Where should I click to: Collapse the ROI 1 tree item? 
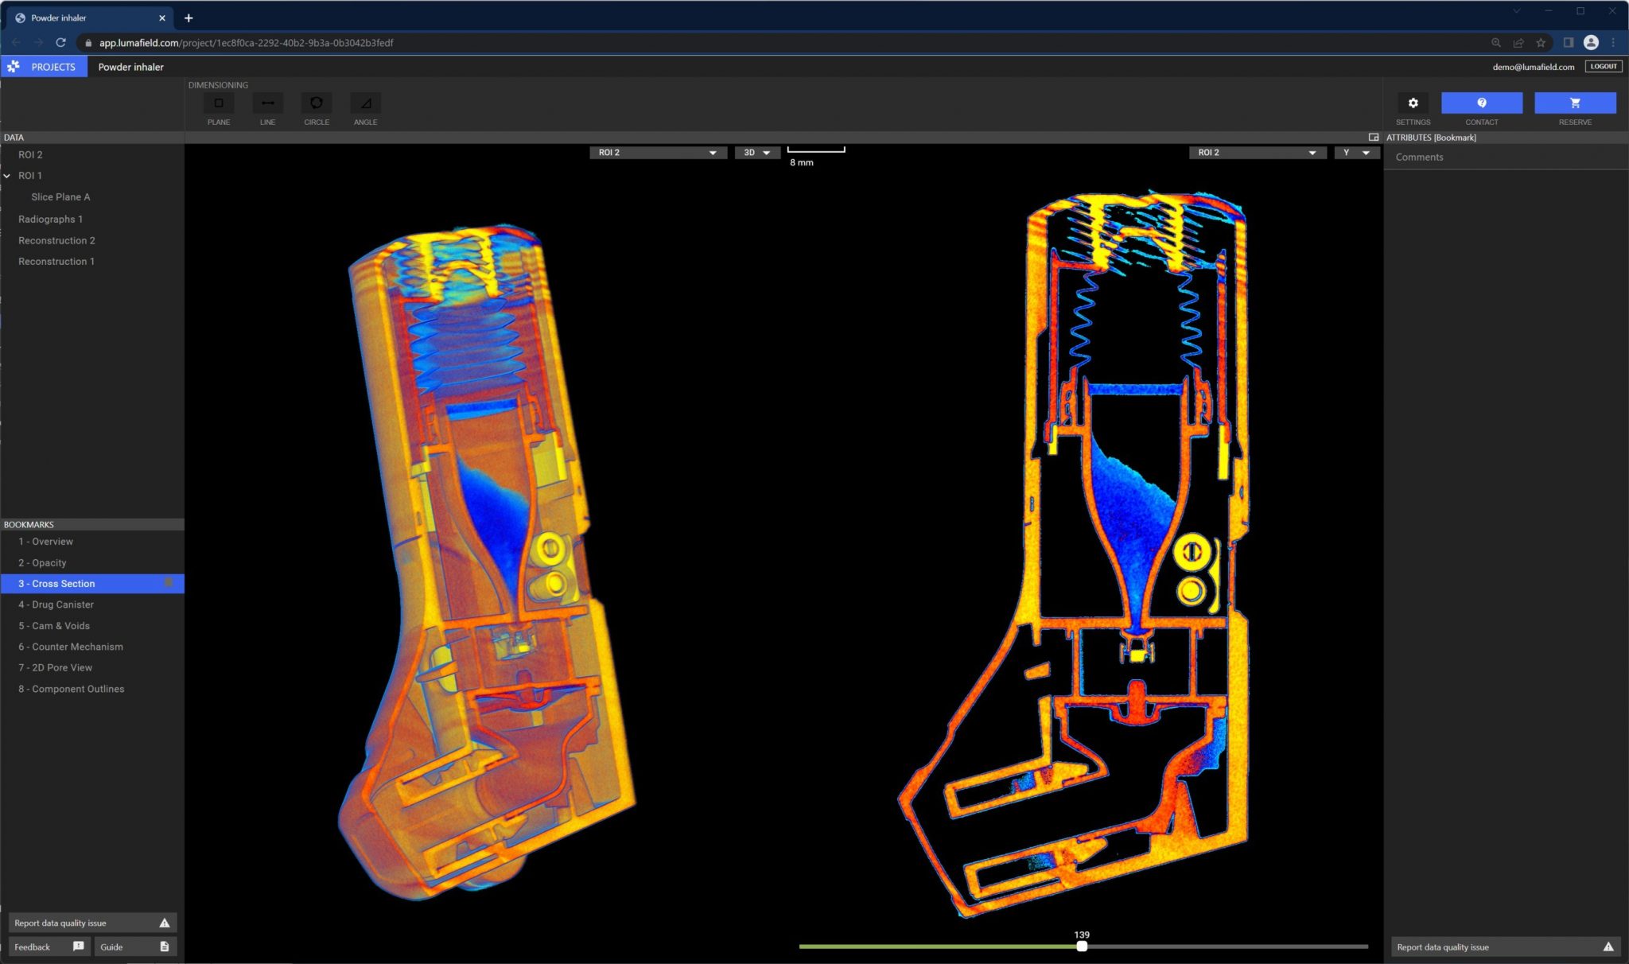7,175
